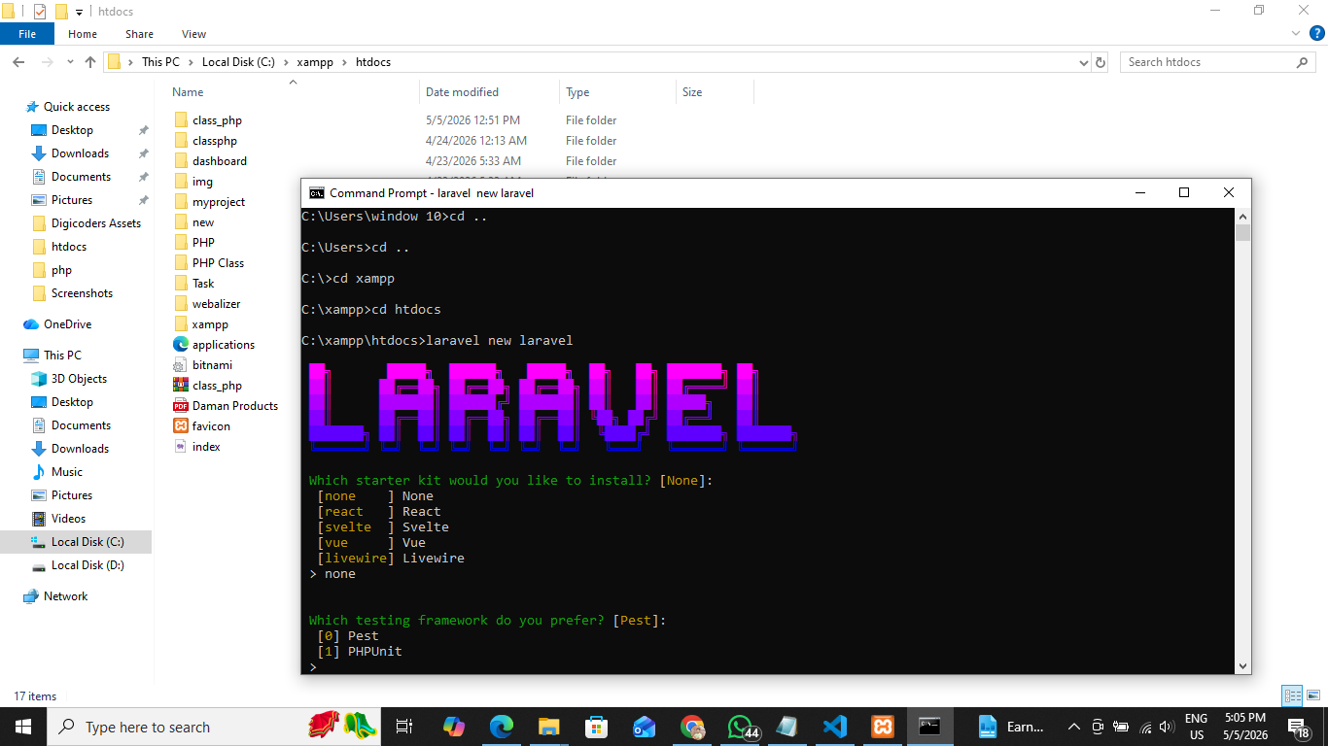This screenshot has height=746, width=1328.
Task: Open Visual Studio Code taskbar icon
Action: (x=835, y=727)
